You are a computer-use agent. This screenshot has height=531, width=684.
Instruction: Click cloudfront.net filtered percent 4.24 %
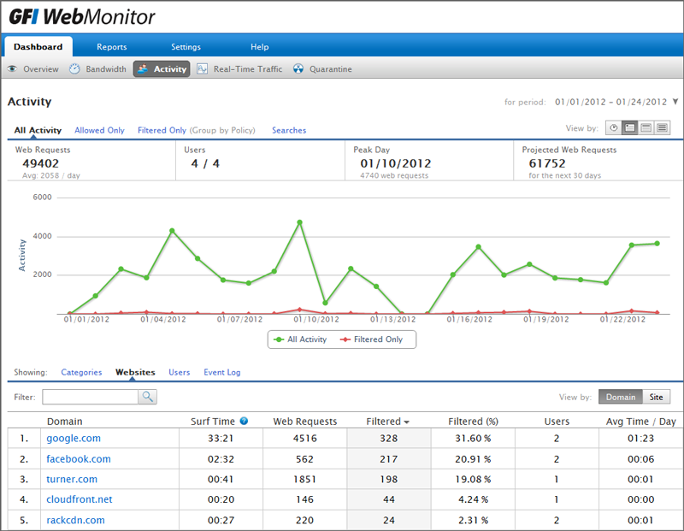click(473, 499)
